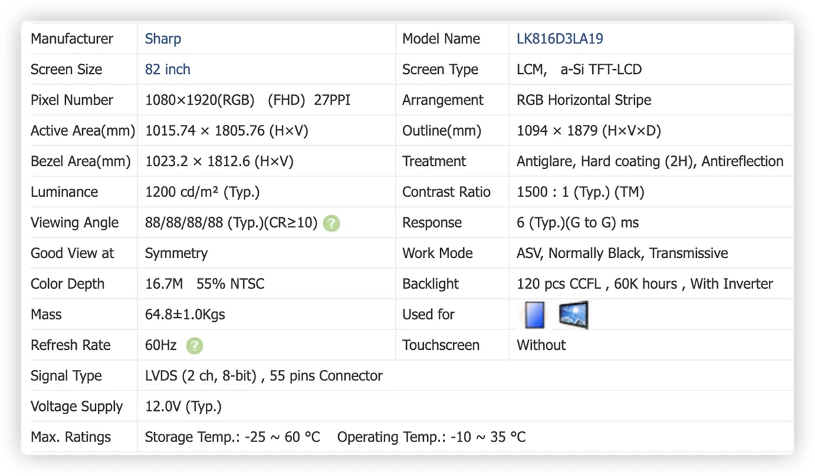Select the Refresh Rate label

(71, 345)
